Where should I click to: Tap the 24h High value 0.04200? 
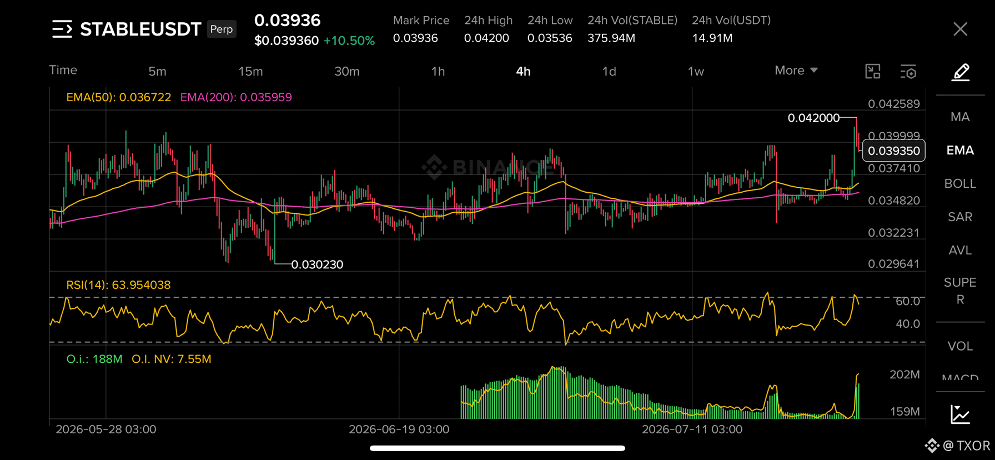[486, 38]
